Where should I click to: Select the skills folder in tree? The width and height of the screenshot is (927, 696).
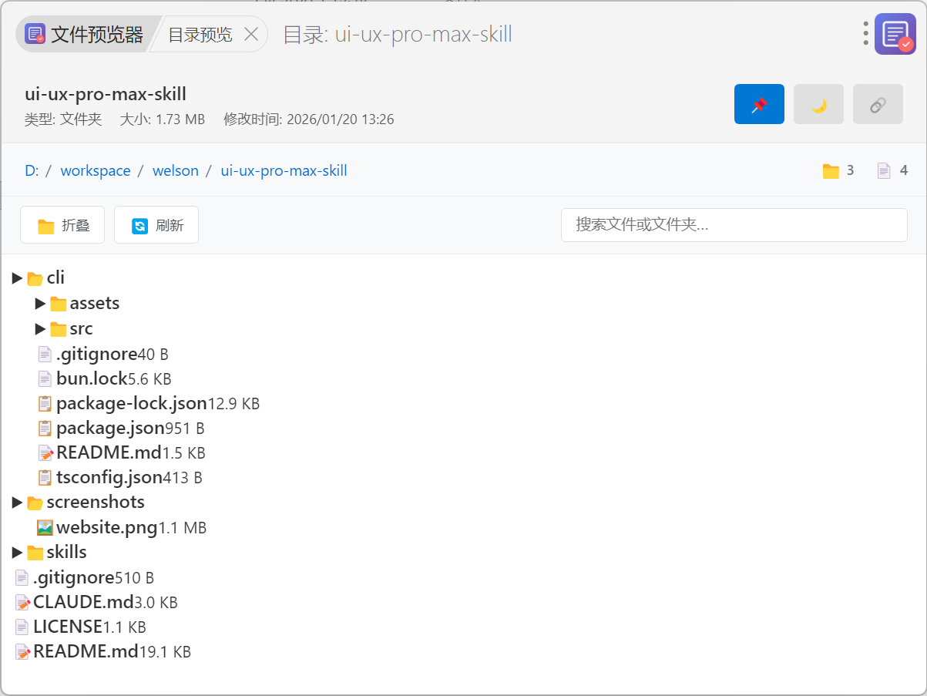(x=66, y=552)
